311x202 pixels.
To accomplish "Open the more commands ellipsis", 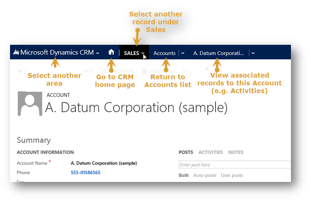I will point(186,71).
